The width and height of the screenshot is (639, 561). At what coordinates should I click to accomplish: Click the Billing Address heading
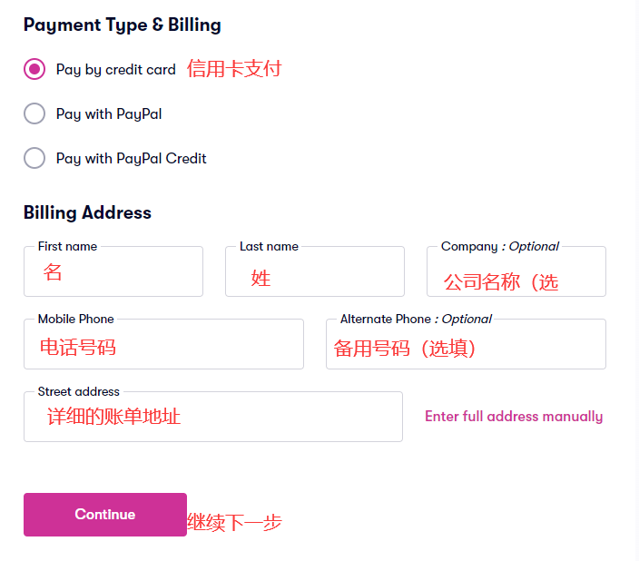pos(87,212)
